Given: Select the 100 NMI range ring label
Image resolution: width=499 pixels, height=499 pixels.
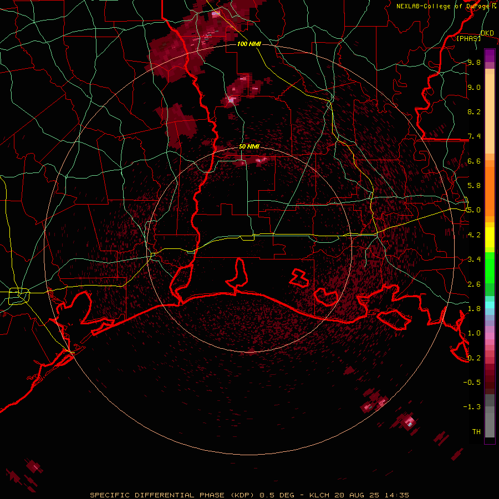Looking at the screenshot, I should click(249, 44).
